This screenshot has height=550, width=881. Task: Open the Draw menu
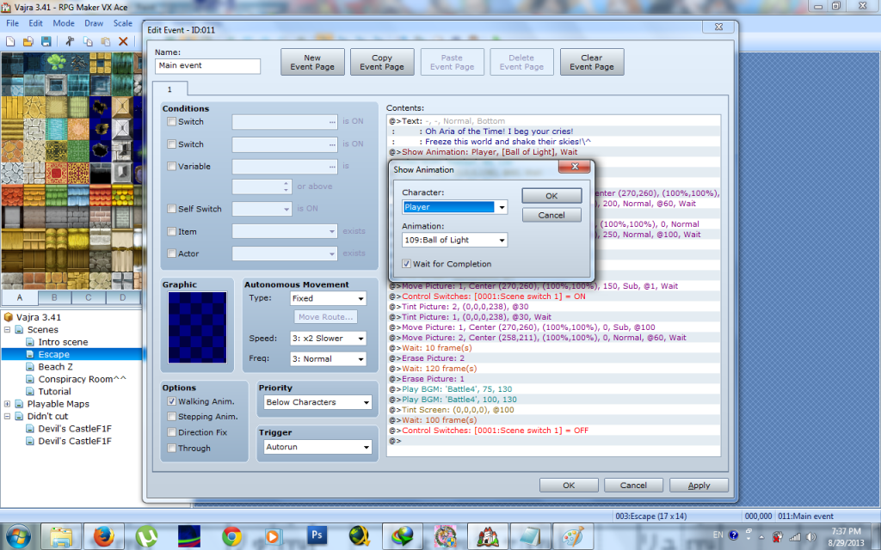point(94,23)
